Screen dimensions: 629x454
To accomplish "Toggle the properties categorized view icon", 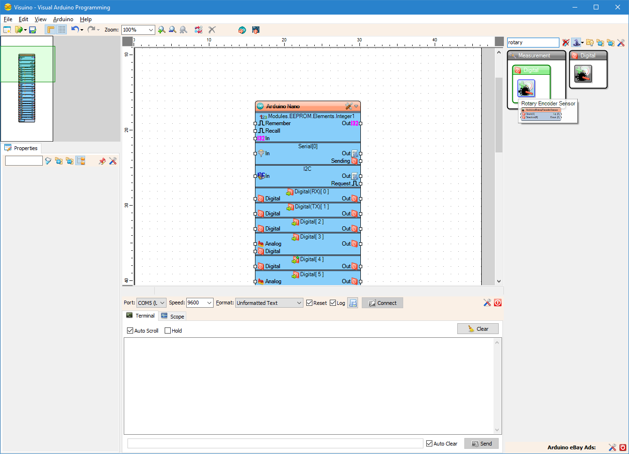I will coord(80,161).
